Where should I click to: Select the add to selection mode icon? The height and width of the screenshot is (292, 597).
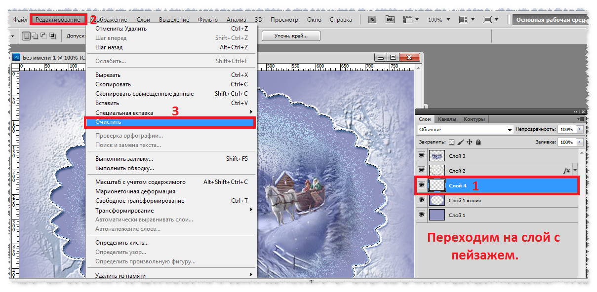point(35,36)
